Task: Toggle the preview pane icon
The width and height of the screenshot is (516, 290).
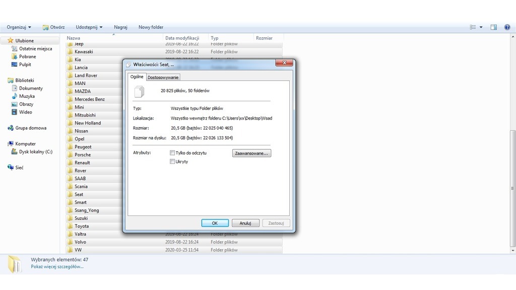Action: [494, 27]
